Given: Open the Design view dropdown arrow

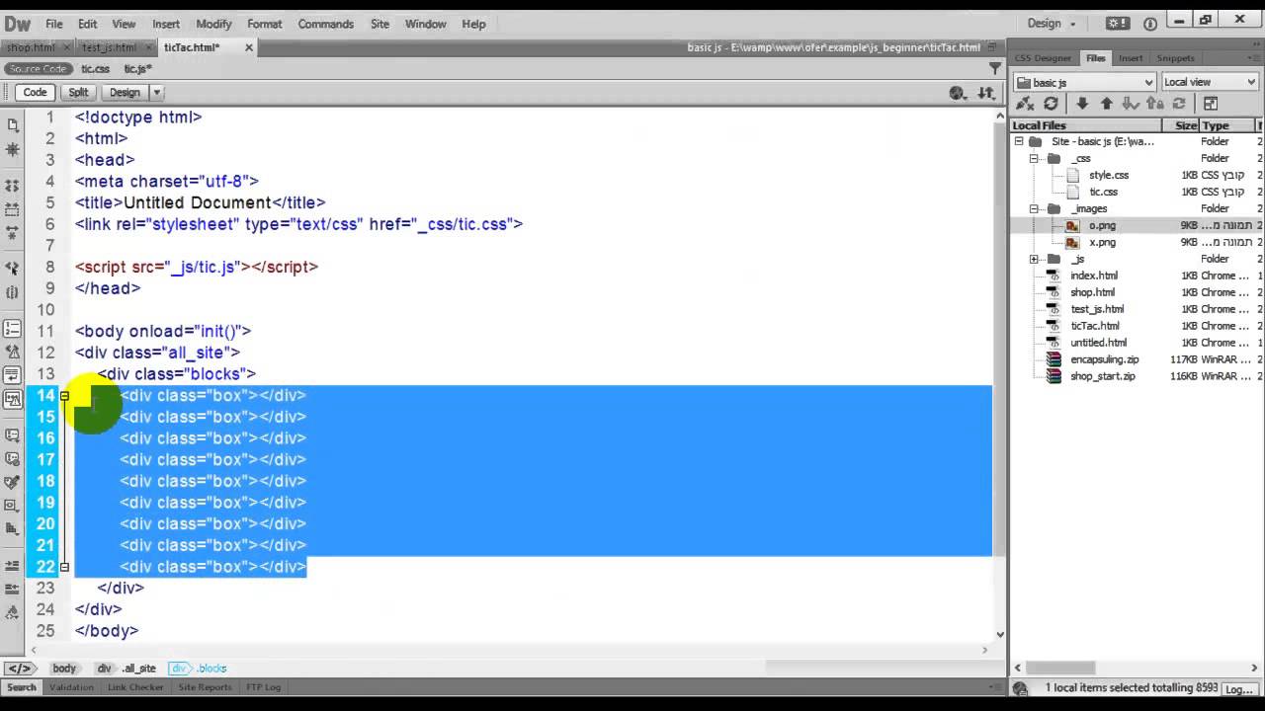Looking at the screenshot, I should coord(156,92).
